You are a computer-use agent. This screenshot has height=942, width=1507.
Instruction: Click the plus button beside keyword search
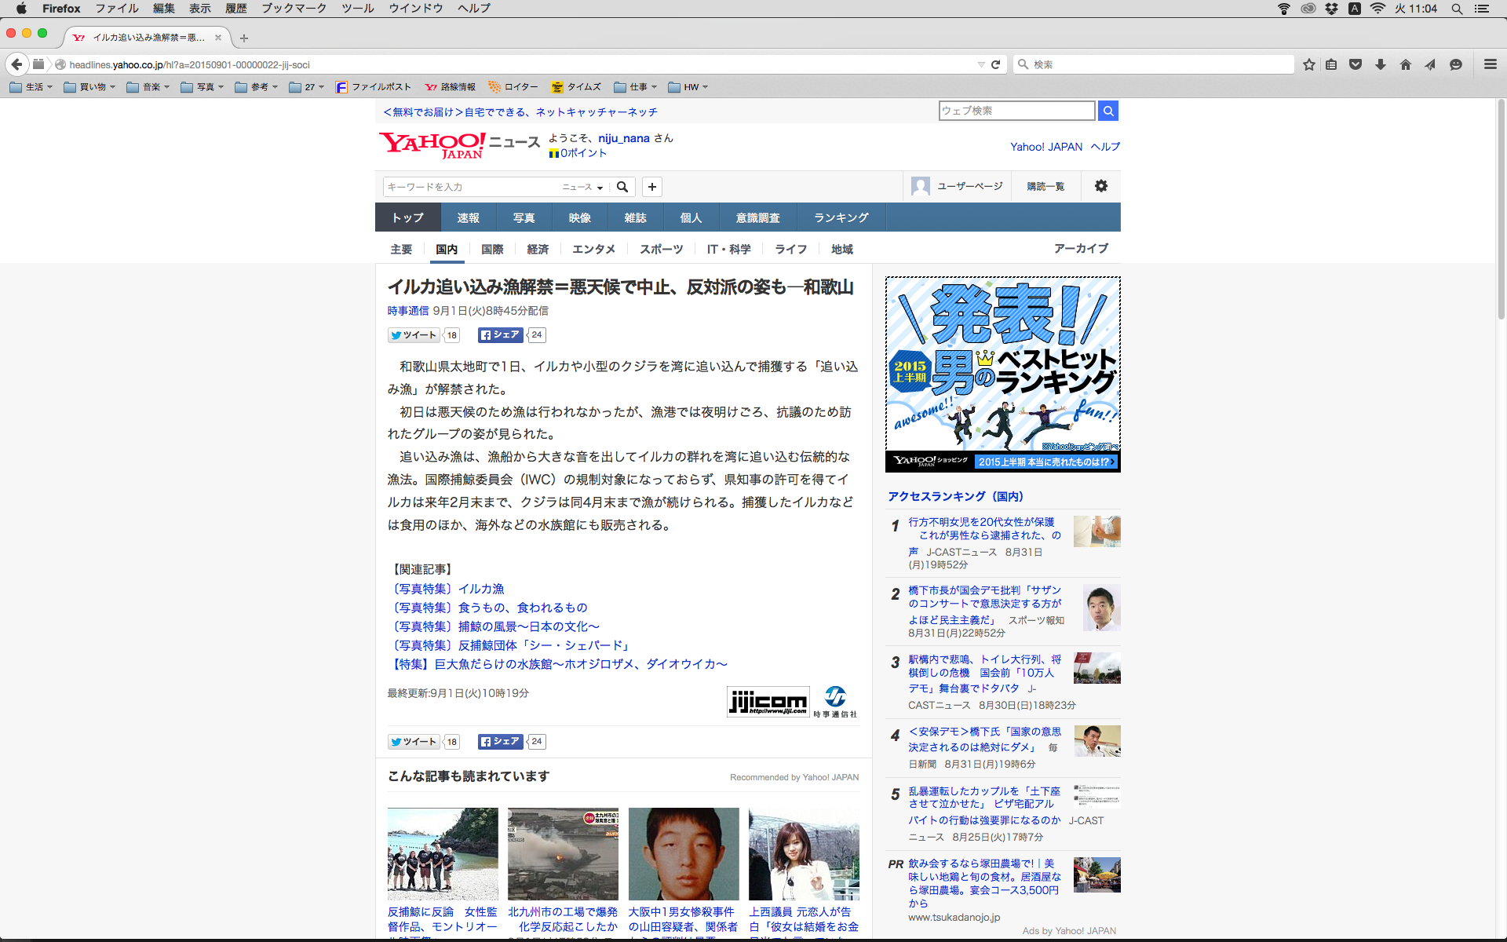pyautogui.click(x=651, y=187)
